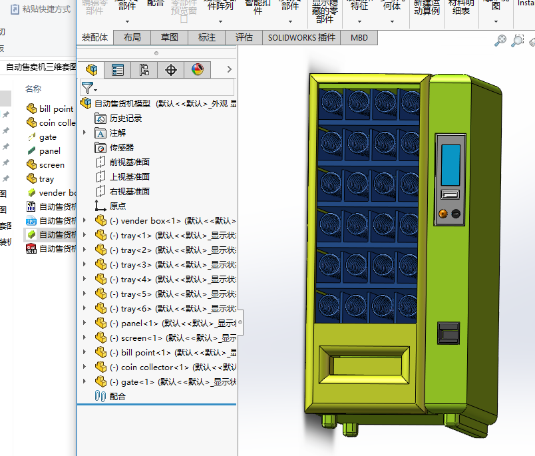
Task: Open the DimXpertManager crosshair tab
Action: [171, 69]
